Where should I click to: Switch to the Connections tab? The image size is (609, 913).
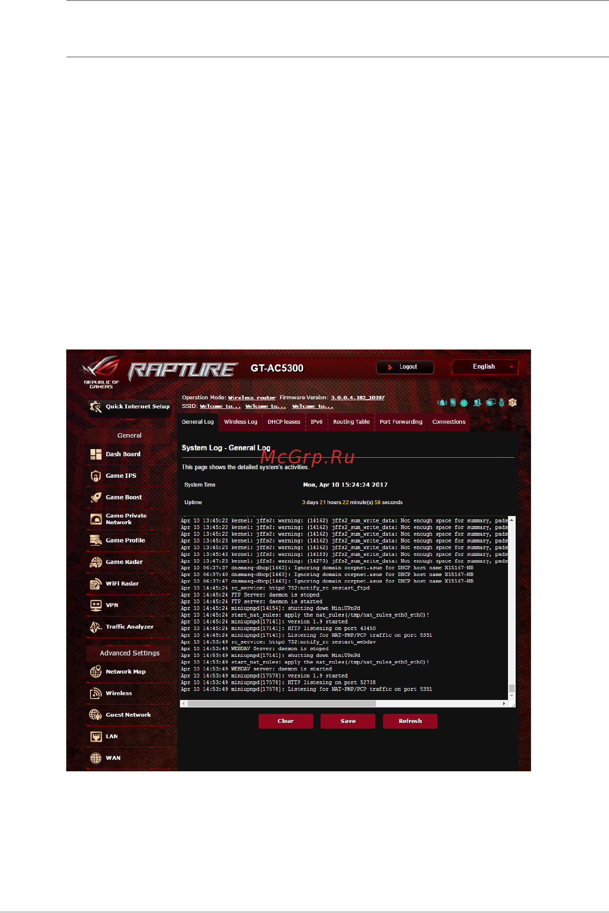tap(449, 422)
